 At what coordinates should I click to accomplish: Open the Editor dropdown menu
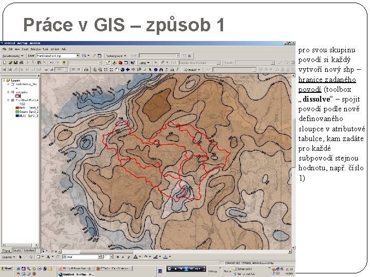click(144, 63)
